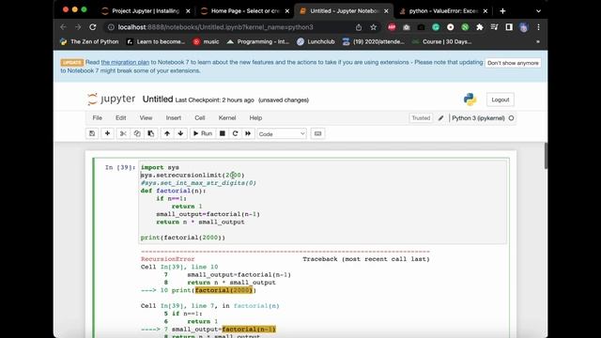Share the page with the share icon
Viewport: 601px width, 338px height.
click(x=359, y=27)
